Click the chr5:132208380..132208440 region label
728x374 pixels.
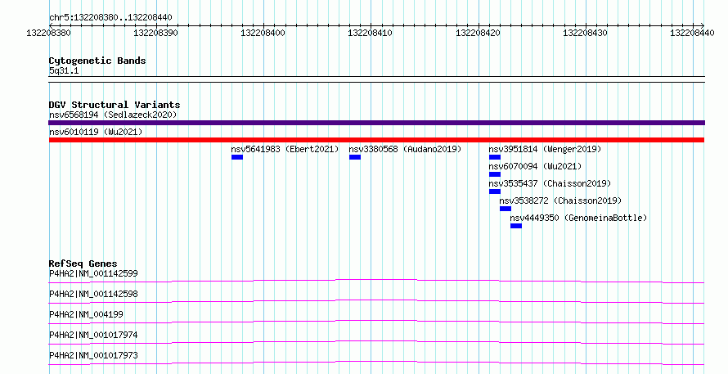110,18
